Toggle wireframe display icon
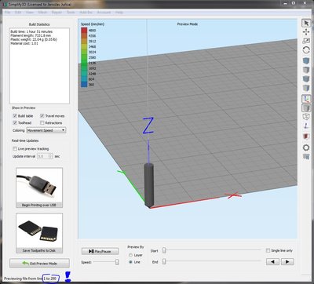Viewport: 314px width, 284px height. point(306,117)
